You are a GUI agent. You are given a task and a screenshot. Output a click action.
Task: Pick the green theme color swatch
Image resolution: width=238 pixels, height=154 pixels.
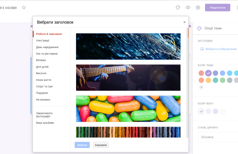tap(223, 80)
